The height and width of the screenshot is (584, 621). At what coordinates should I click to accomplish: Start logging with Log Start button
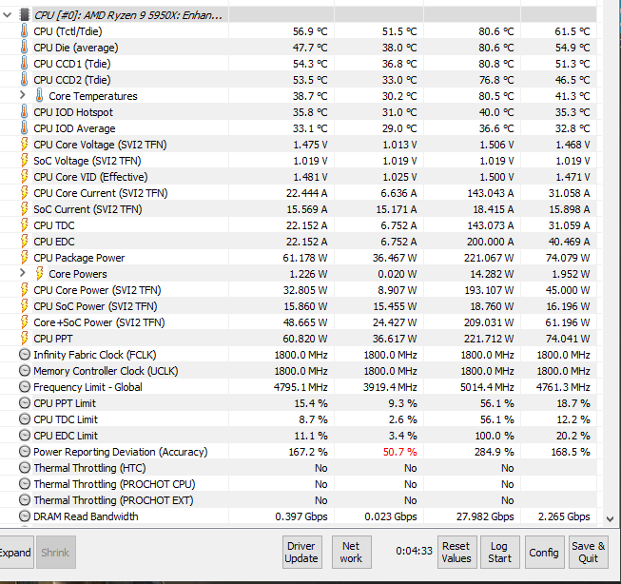click(x=499, y=553)
